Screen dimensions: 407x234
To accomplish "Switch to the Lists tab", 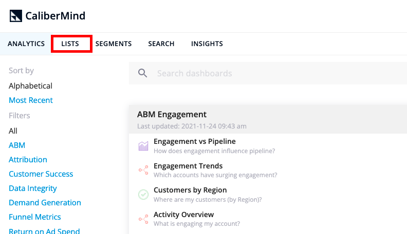I will 70,44.
